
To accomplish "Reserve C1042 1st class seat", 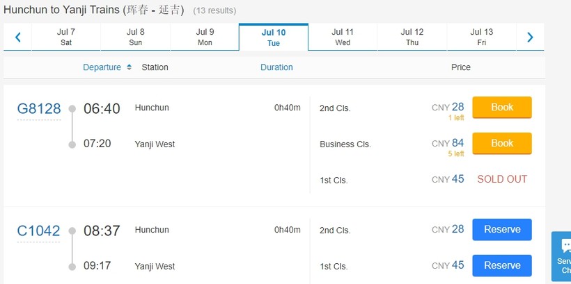I will pyautogui.click(x=502, y=266).
